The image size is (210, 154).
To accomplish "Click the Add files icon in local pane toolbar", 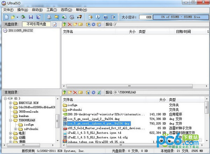I will coord(88,92).
